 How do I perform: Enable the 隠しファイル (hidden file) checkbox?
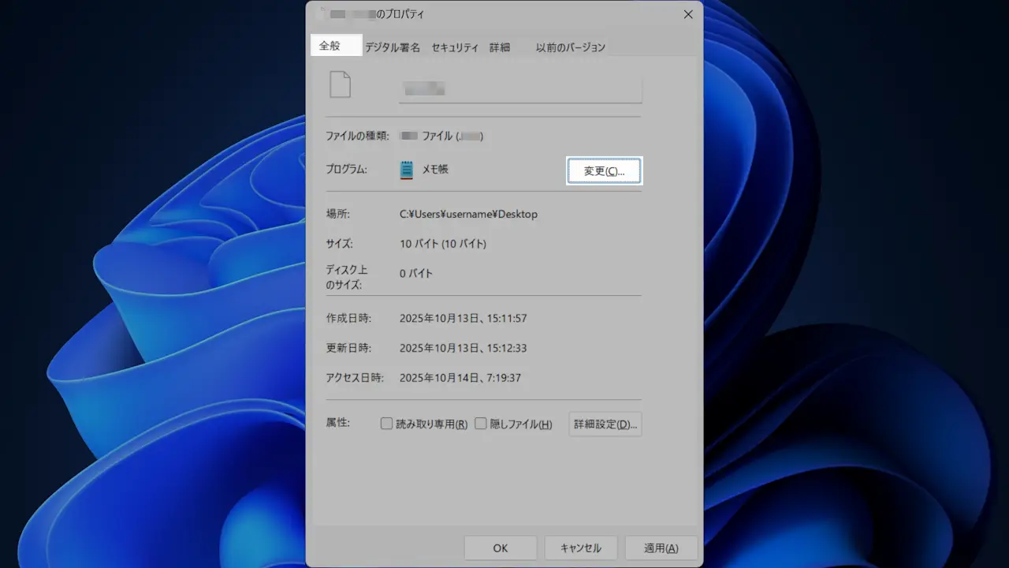(x=481, y=424)
